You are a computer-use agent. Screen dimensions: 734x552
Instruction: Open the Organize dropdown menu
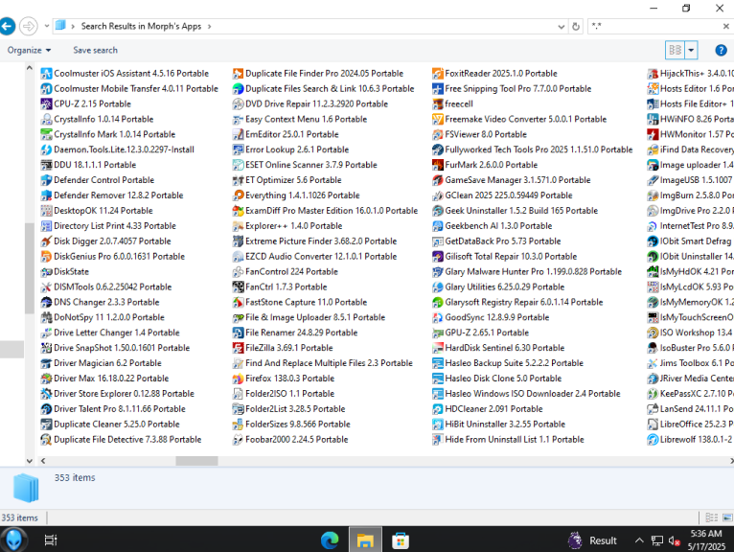[x=29, y=50]
